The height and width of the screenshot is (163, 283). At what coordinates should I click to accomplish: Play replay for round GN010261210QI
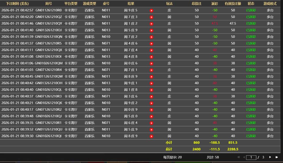click(x=151, y=136)
